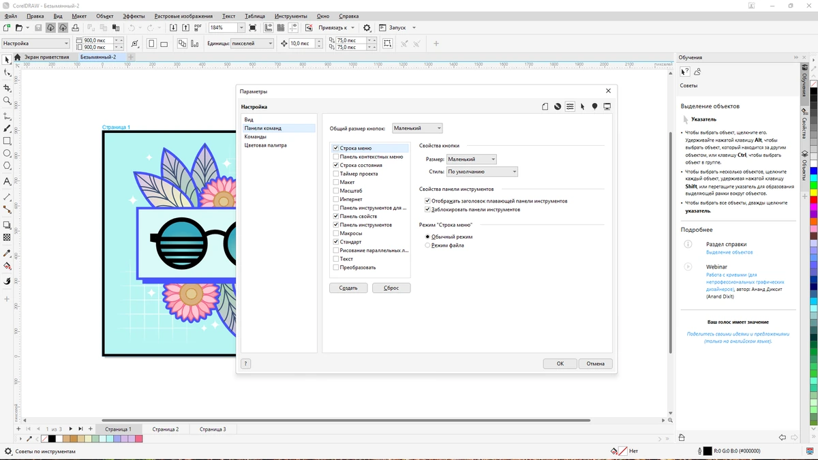Expand the 'Запуск' dropdown arrow
The width and height of the screenshot is (818, 460).
tap(414, 28)
